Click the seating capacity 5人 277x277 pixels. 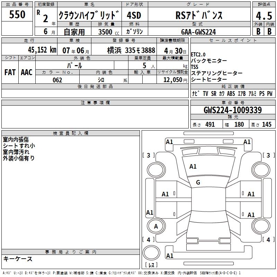pos(149,66)
